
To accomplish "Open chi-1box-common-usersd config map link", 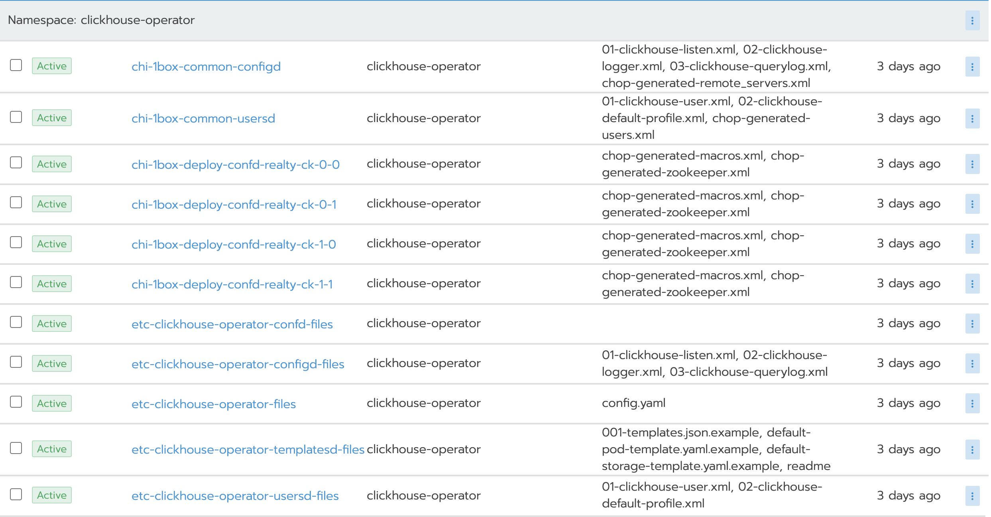I will click(203, 118).
